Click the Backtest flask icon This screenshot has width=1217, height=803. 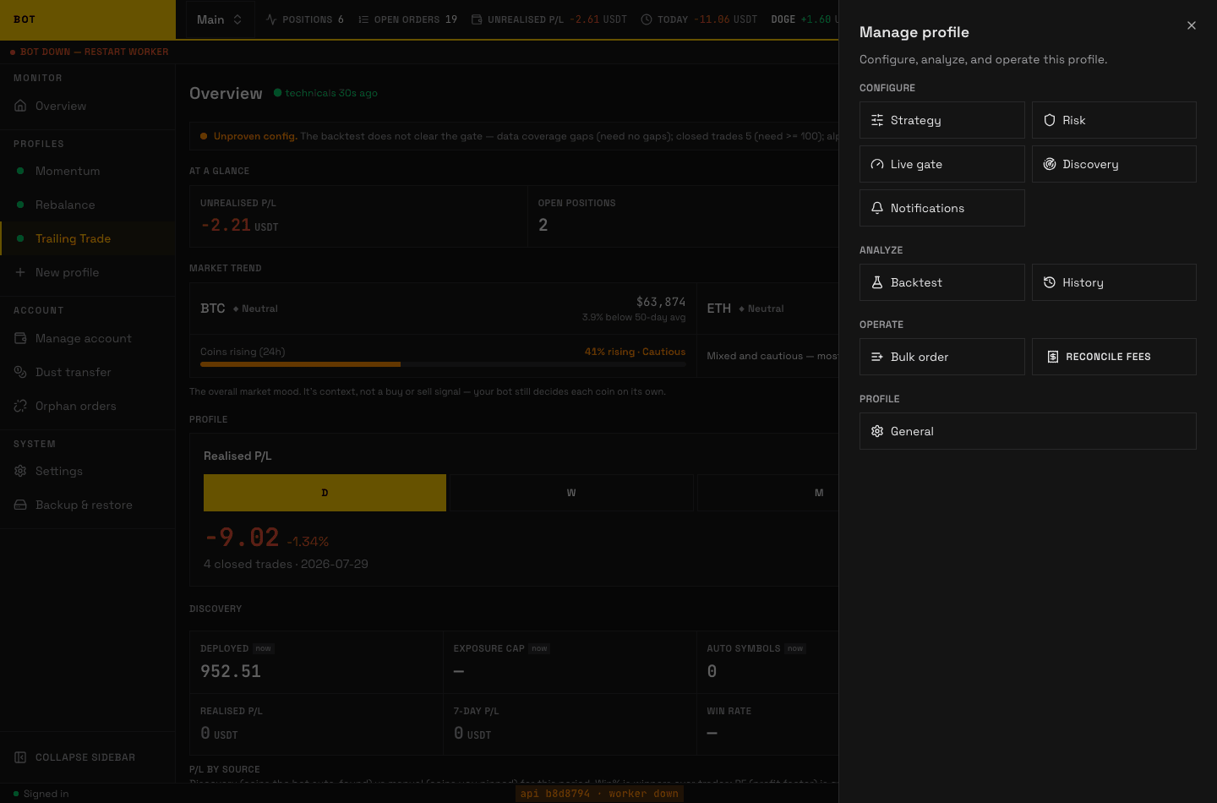(x=877, y=282)
